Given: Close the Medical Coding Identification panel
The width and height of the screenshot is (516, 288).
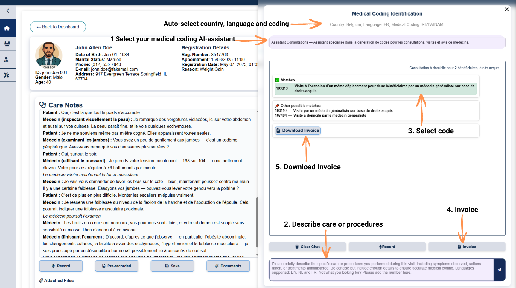Looking at the screenshot, I should (x=506, y=9).
